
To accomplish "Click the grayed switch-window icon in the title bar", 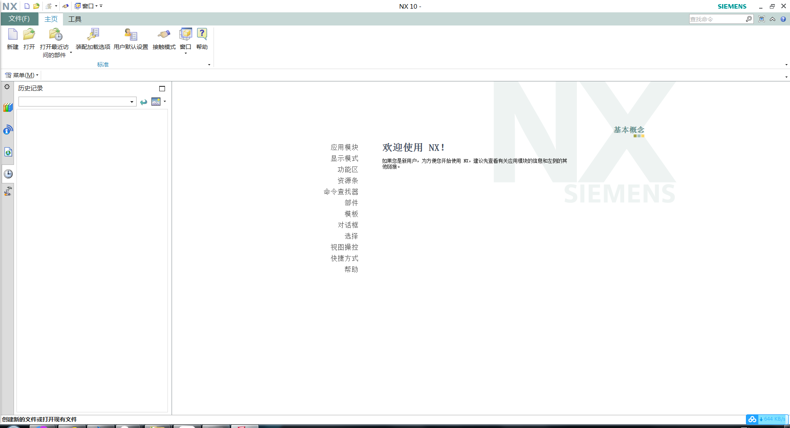I will [49, 6].
